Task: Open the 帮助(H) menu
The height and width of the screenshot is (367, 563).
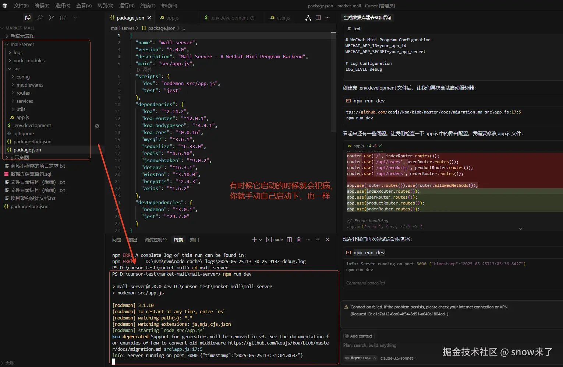Action: click(169, 6)
